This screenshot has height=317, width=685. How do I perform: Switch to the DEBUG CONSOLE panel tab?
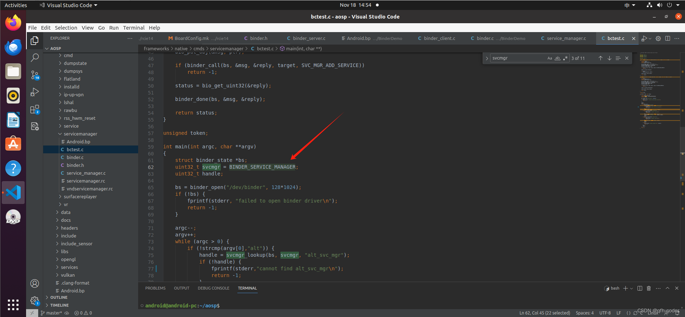pos(213,288)
